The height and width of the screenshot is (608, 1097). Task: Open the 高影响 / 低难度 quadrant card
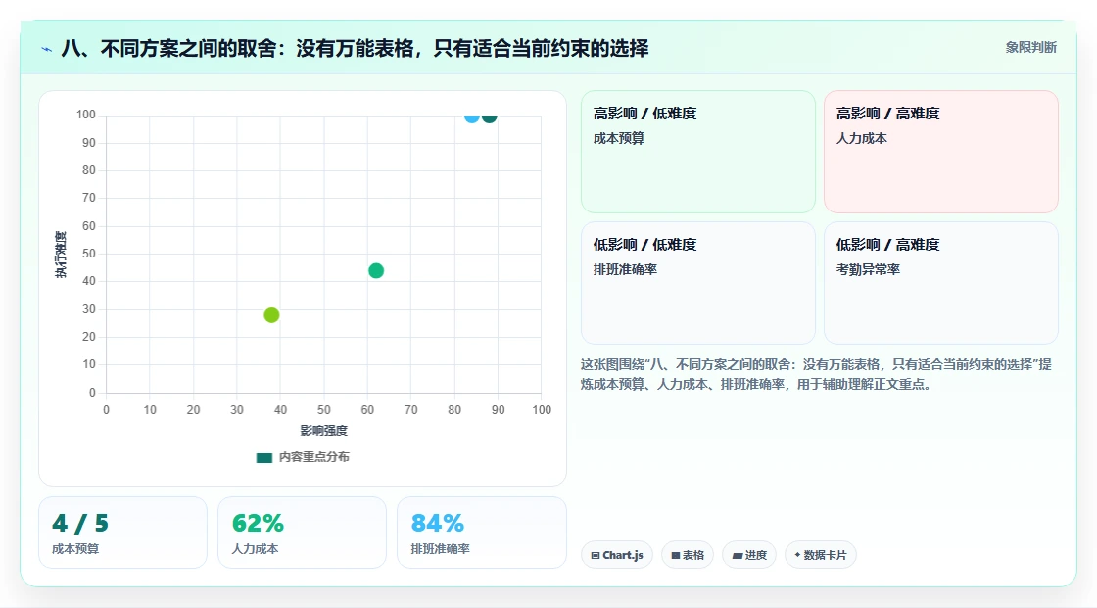698,152
